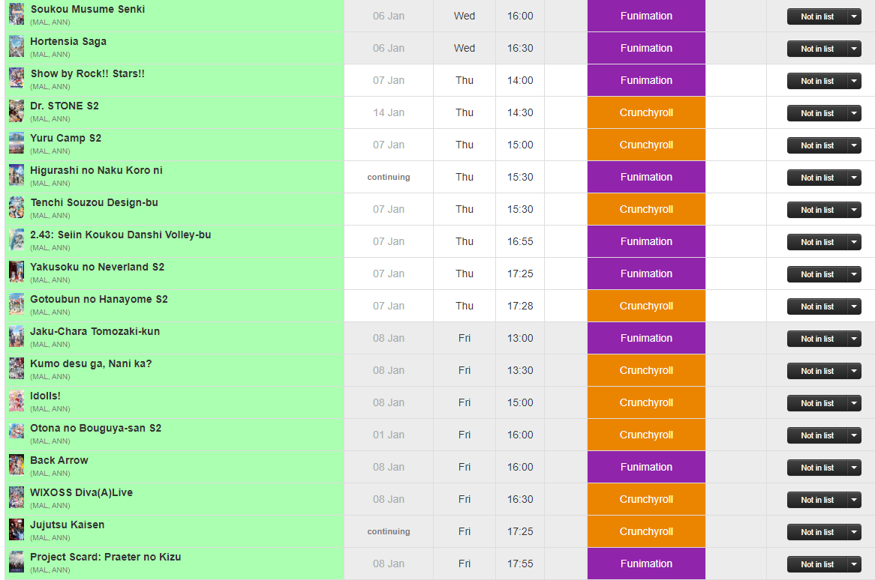Select the Yuru Camp S2 thumbnail

pyautogui.click(x=17, y=143)
